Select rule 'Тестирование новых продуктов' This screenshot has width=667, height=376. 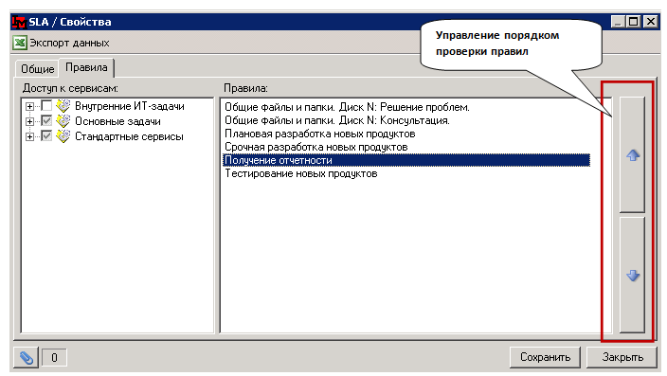pyautogui.click(x=300, y=173)
